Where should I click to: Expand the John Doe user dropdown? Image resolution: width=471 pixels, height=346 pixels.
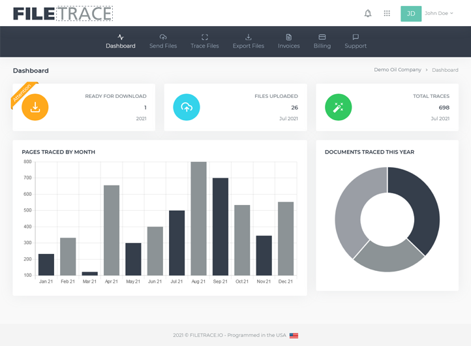pos(439,13)
